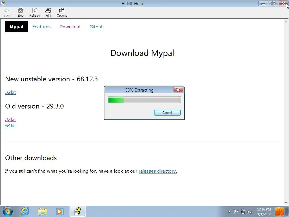Click the muted volume tray icon
Screen dimensions: 289x217
coord(250,212)
